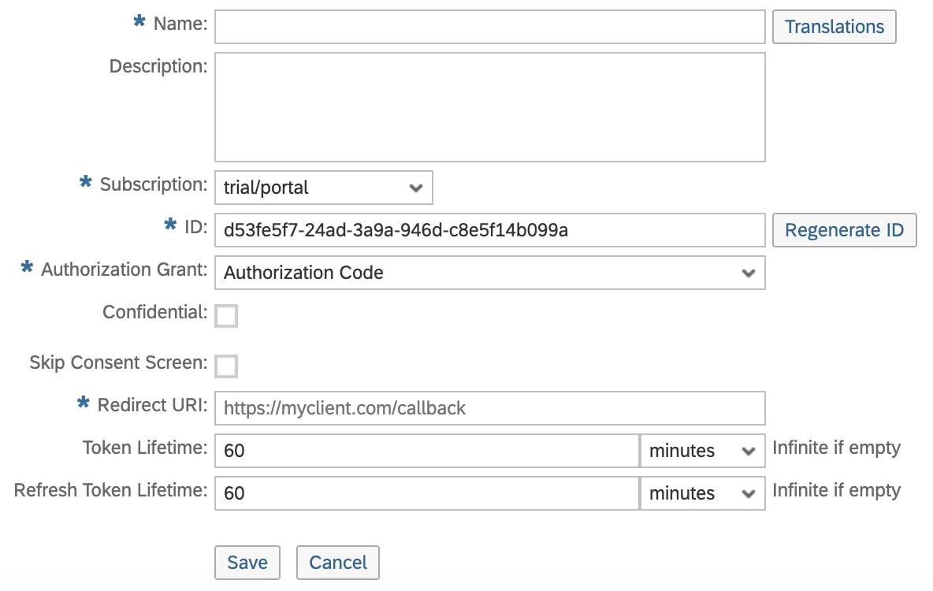Cancel the client registration form
This screenshot has height=591, width=933.
tap(338, 563)
